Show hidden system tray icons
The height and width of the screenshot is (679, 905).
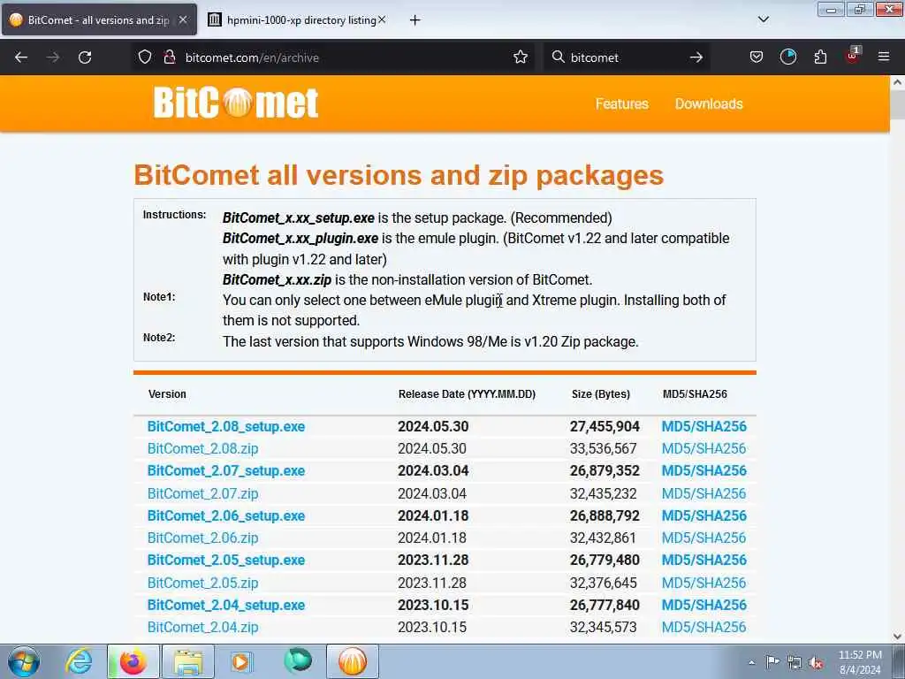coord(751,662)
